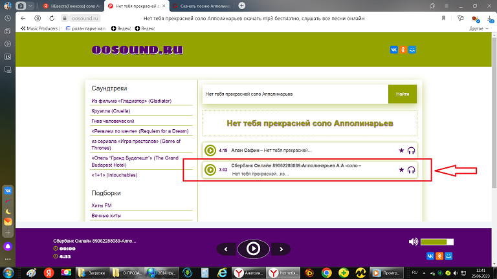Open the Хиты FM collection
Image resolution: width=497 pixels, height=279 pixels.
click(x=102, y=205)
